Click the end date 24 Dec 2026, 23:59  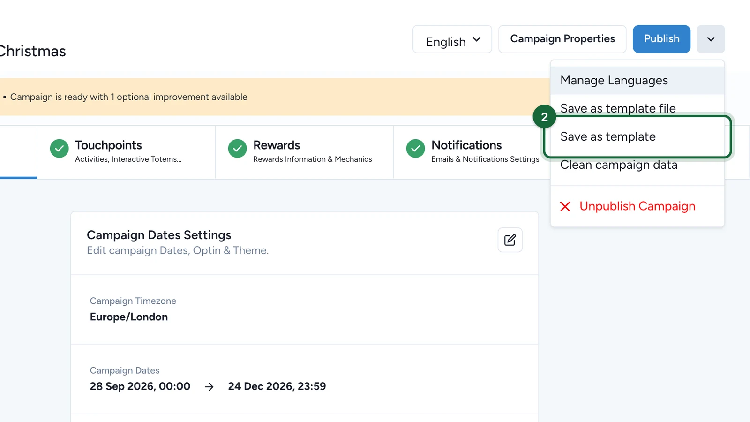277,386
